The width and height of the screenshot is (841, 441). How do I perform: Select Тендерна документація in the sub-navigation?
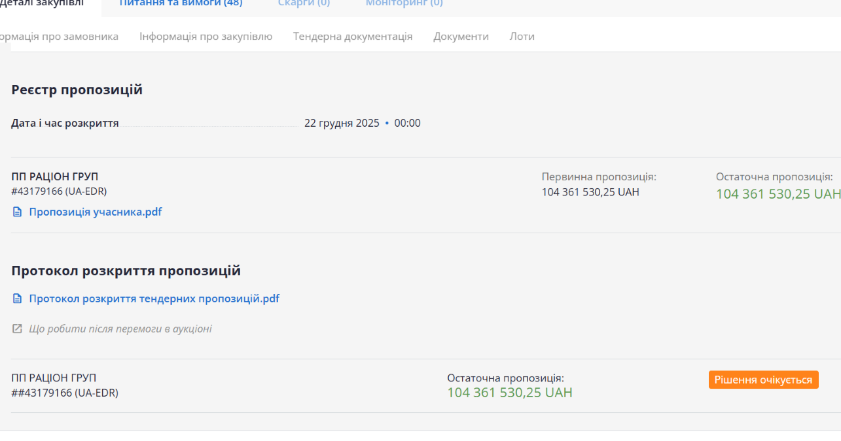(353, 37)
